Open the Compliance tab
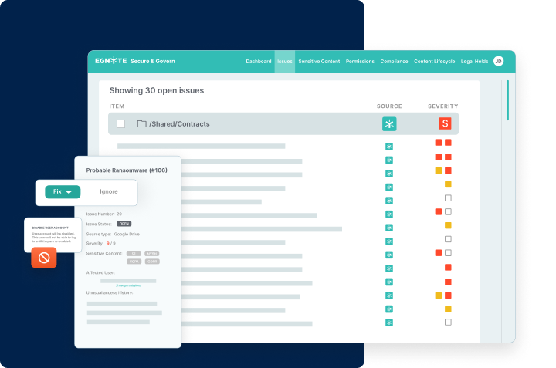Viewport: 556px width, 368px height. tap(394, 61)
